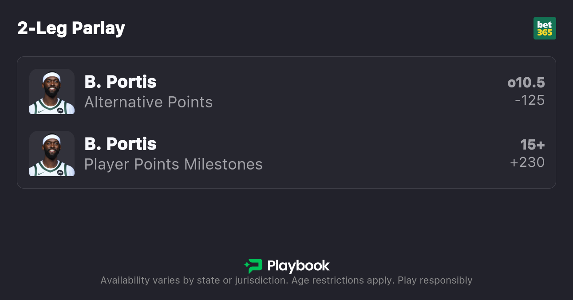This screenshot has width=573, height=300.
Task: Open B. Portis headshot on Points Milestones leg
Action: (52, 154)
